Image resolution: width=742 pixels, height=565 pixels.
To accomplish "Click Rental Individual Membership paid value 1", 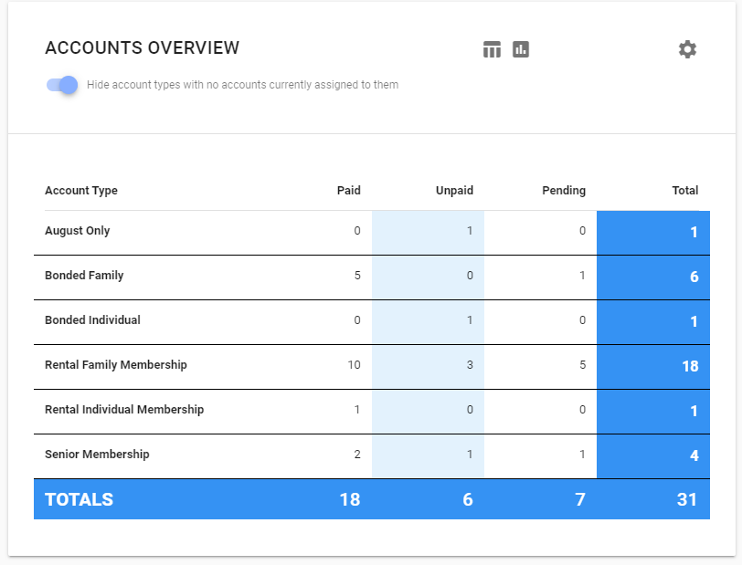I will [x=357, y=410].
